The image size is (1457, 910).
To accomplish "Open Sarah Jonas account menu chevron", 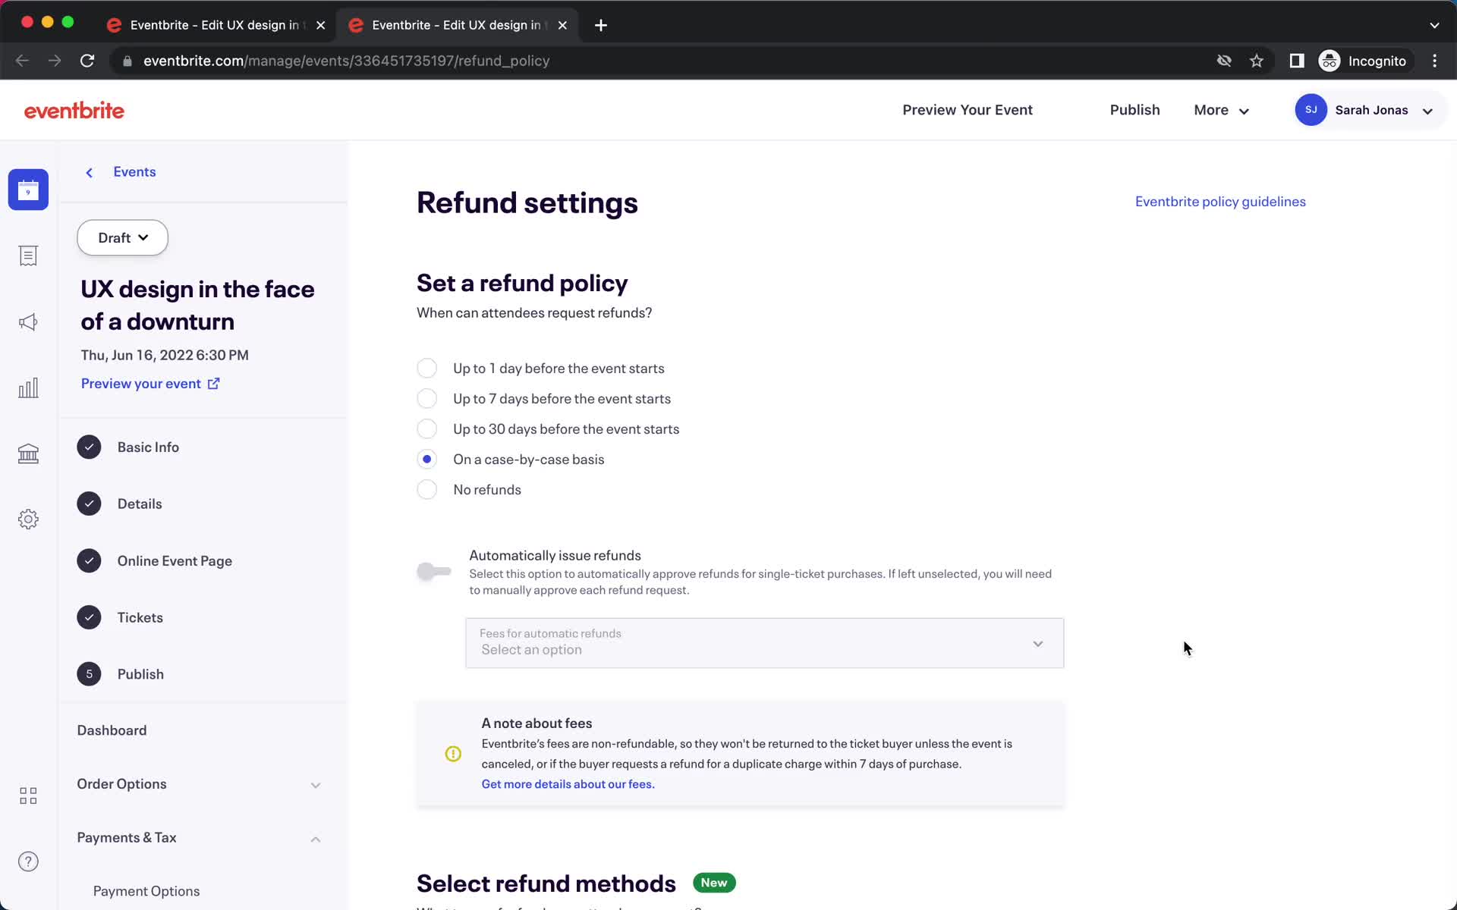I will pos(1427,111).
